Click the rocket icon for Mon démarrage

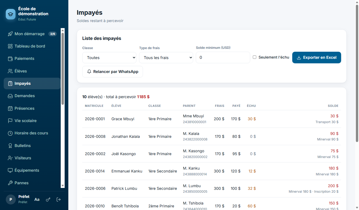point(10,34)
